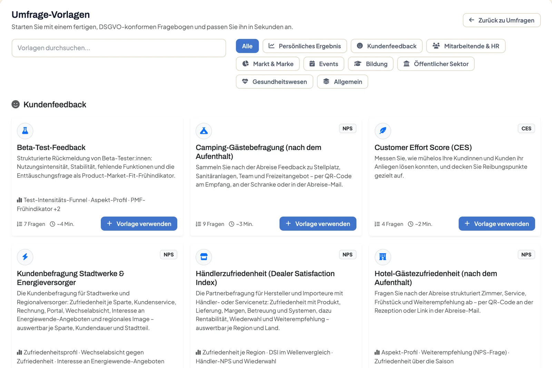Viewport: 552px width, 368px height.
Task: Click the 7 Fragen text
Action: tap(34, 224)
